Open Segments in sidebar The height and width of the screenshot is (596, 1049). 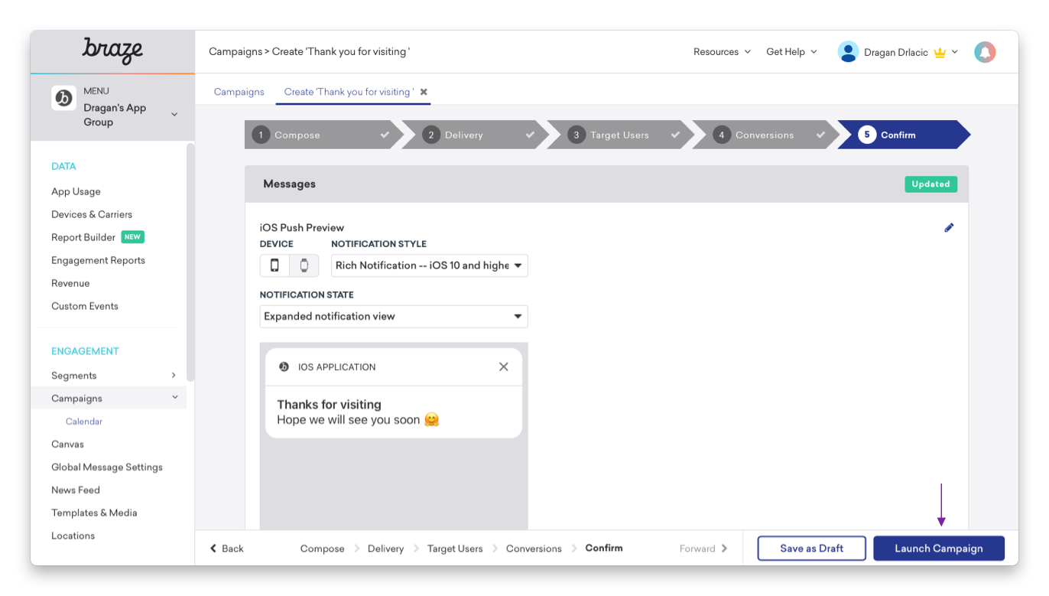74,376
